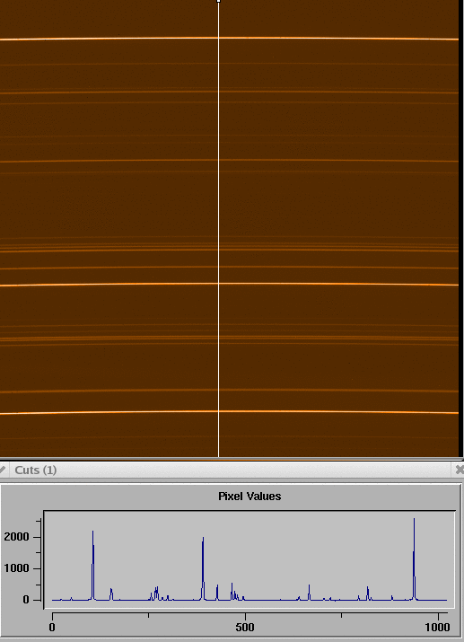
Task: Click the vertical white cut line
Action: (218, 229)
